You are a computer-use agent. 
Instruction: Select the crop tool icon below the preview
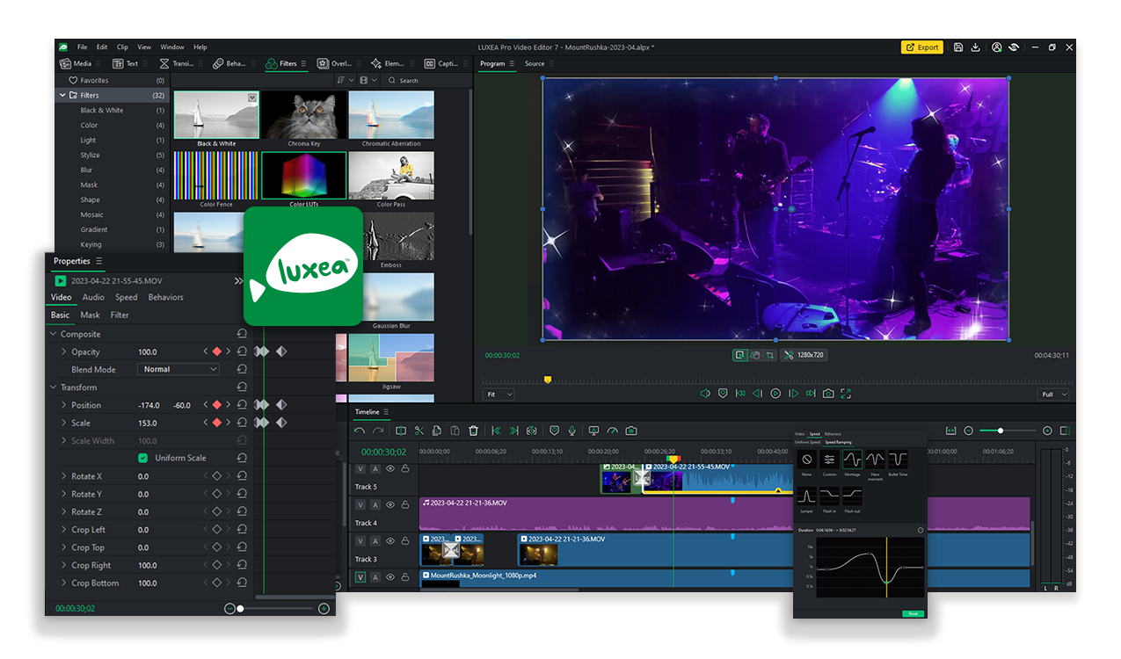(769, 355)
